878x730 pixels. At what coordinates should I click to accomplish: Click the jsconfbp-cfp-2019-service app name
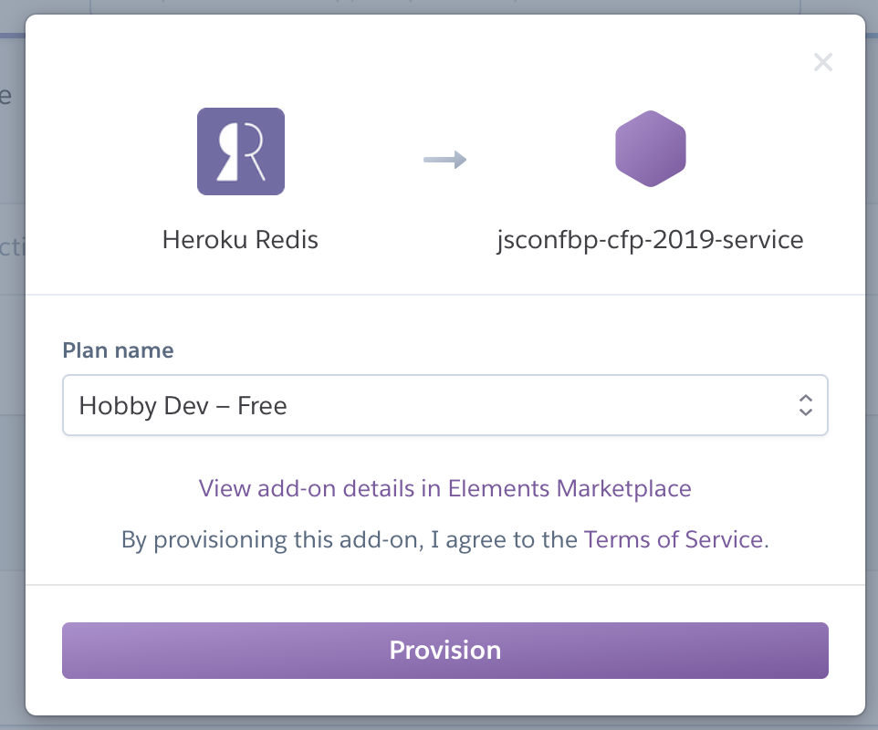pyautogui.click(x=650, y=240)
